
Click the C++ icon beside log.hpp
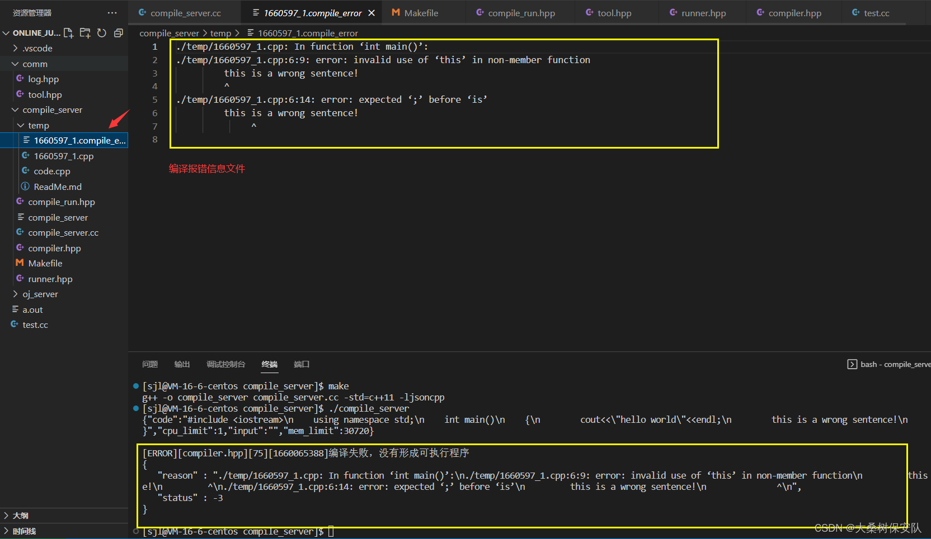pyautogui.click(x=20, y=79)
